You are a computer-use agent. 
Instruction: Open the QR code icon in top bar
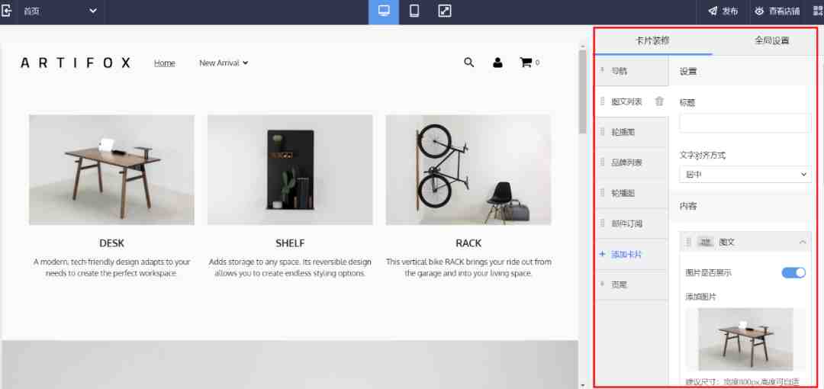click(x=818, y=11)
